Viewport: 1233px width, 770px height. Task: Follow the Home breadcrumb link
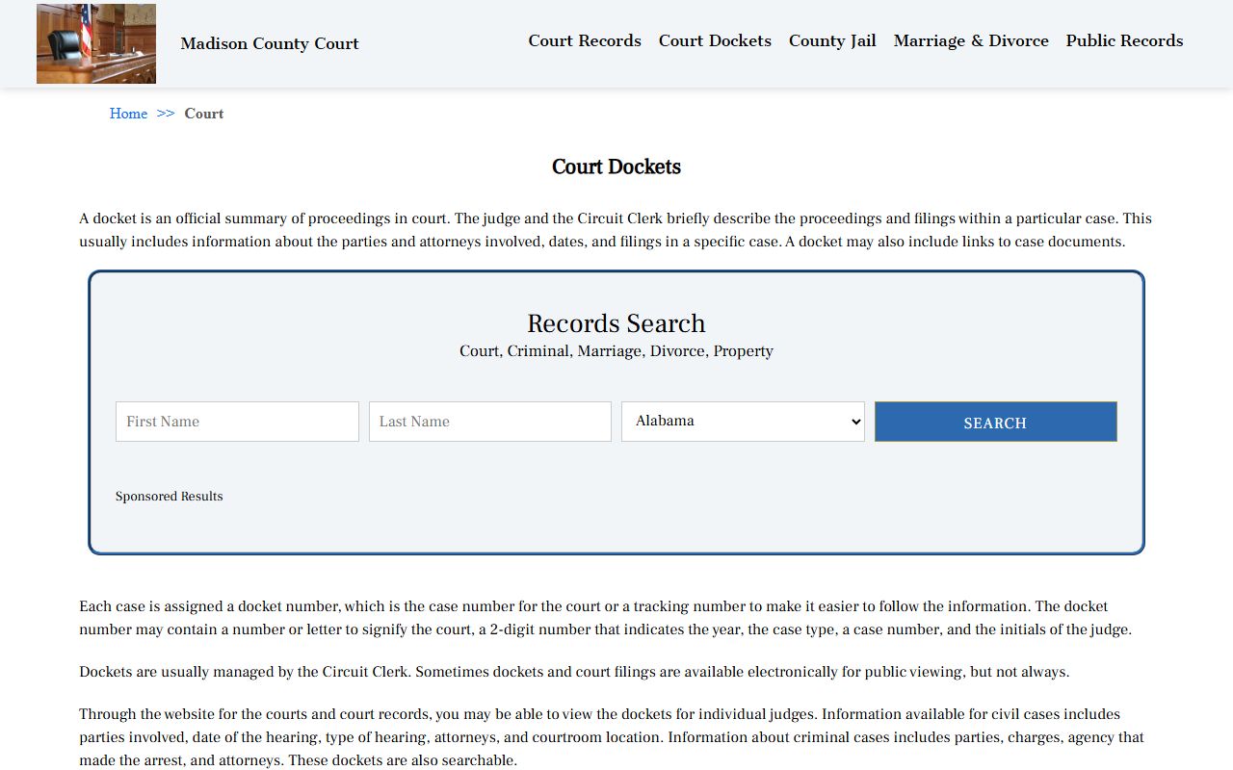click(x=128, y=114)
